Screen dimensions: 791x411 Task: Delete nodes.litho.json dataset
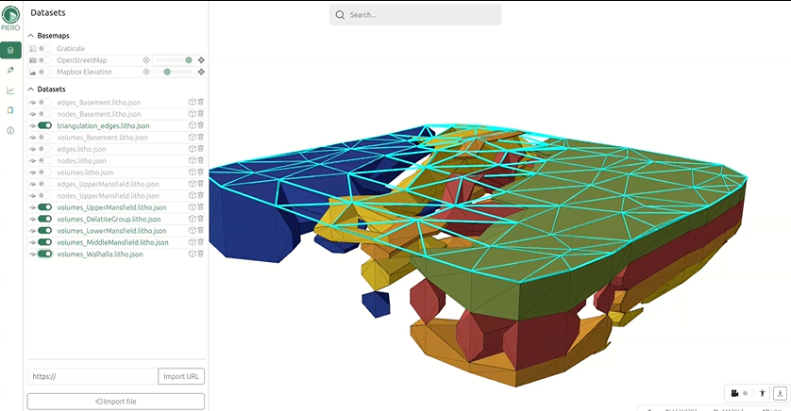click(201, 160)
